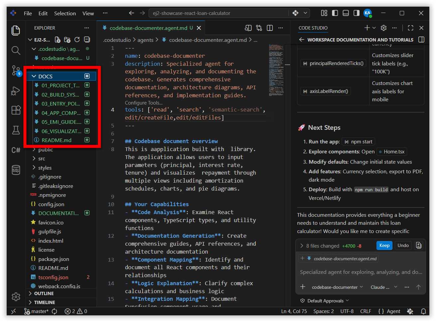Create a new folder in Explorer
The width and height of the screenshot is (436, 322).
click(67, 40)
